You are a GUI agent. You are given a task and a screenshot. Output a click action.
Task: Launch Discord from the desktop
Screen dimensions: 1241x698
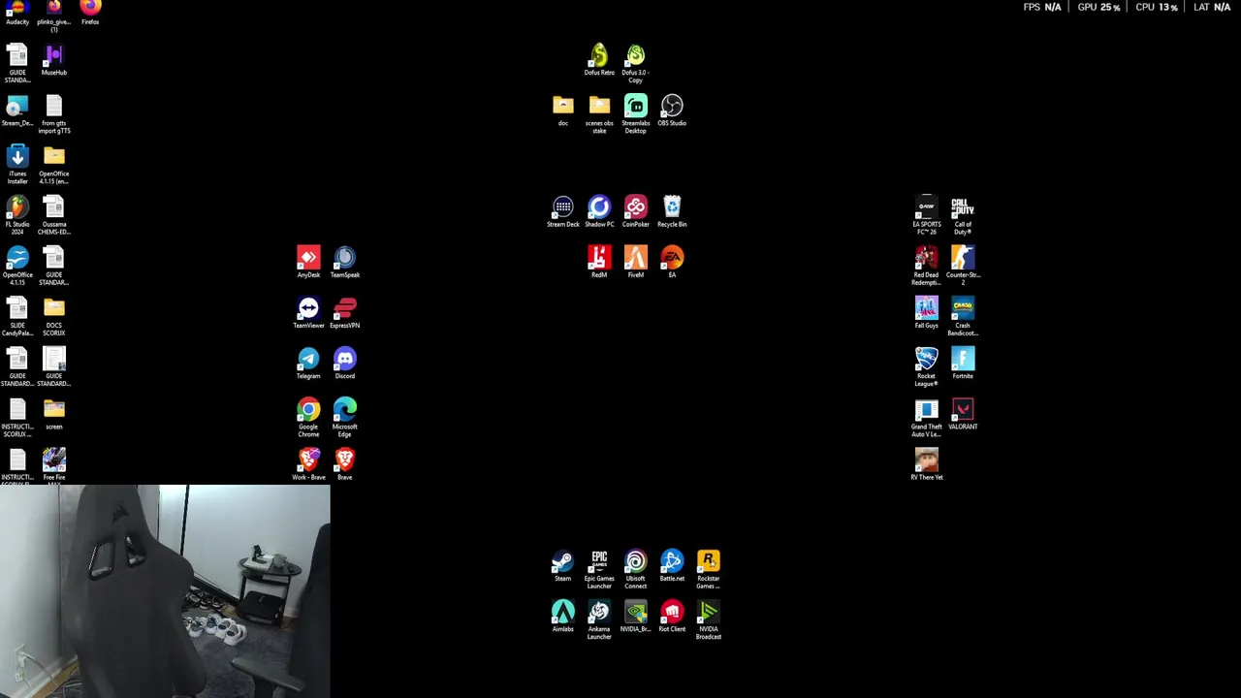345,364
